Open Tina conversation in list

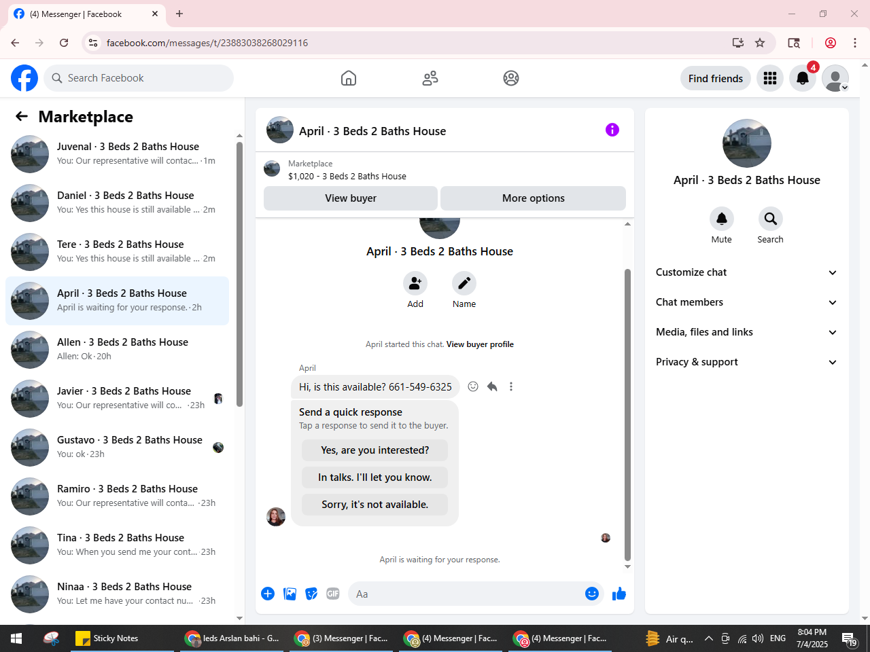pyautogui.click(x=117, y=545)
